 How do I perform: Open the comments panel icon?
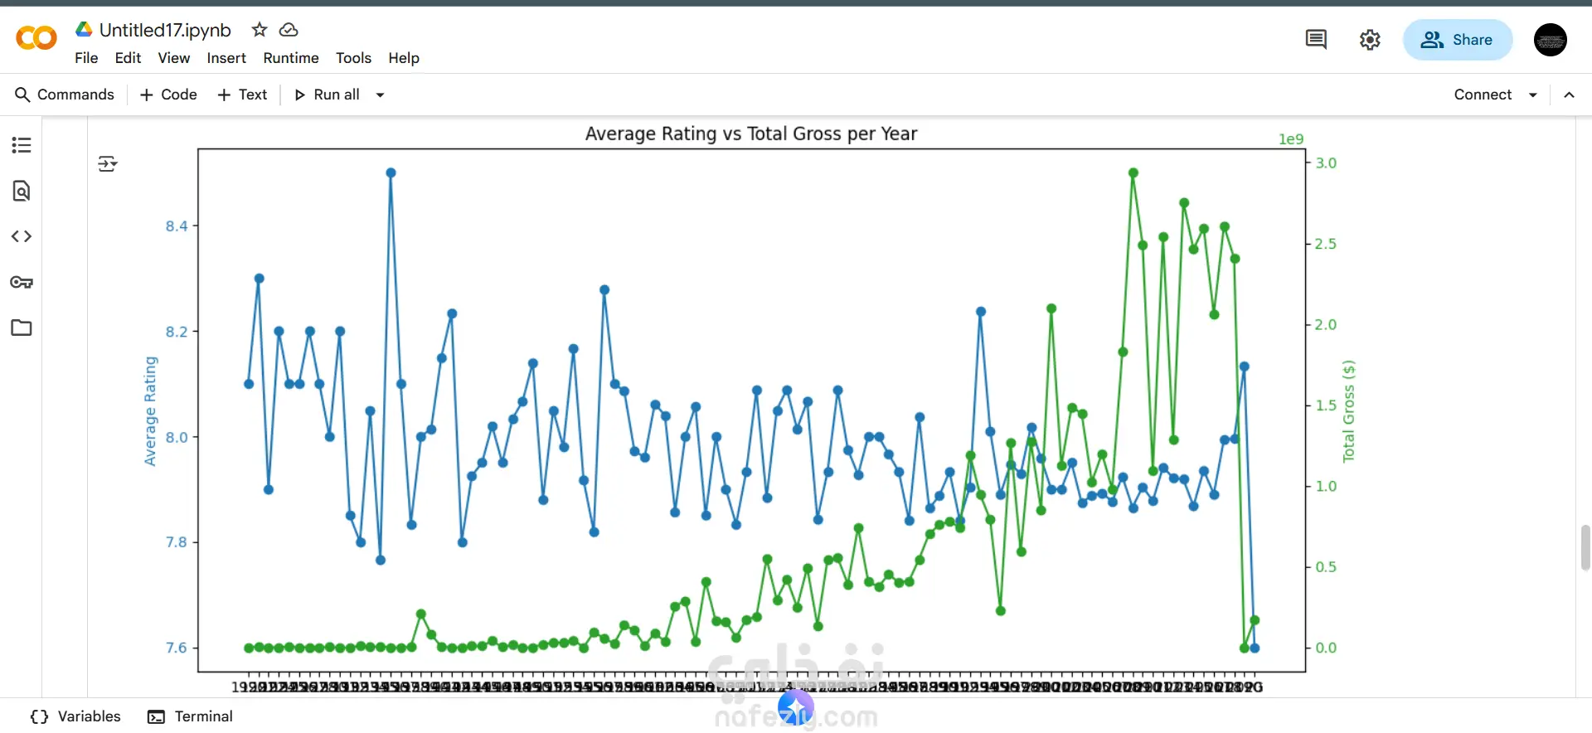pyautogui.click(x=1316, y=39)
